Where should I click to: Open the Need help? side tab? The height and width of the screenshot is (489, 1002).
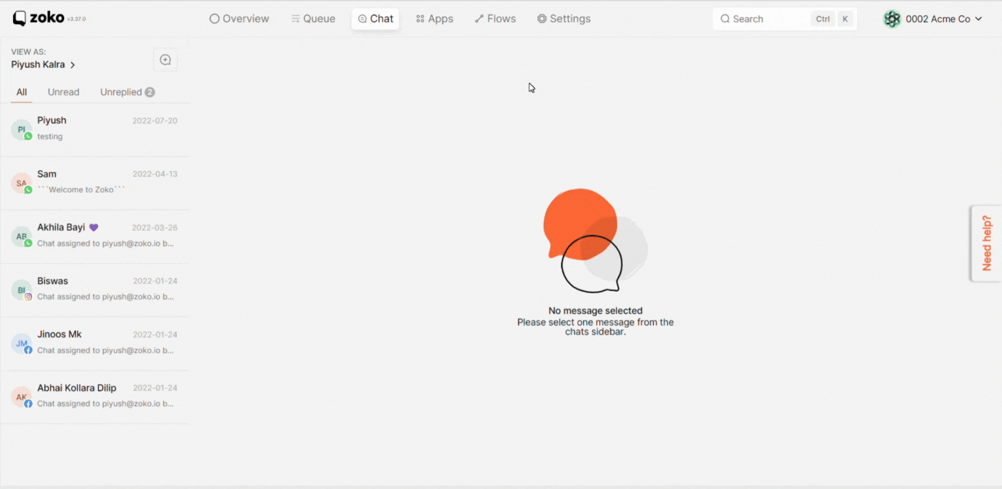[986, 243]
